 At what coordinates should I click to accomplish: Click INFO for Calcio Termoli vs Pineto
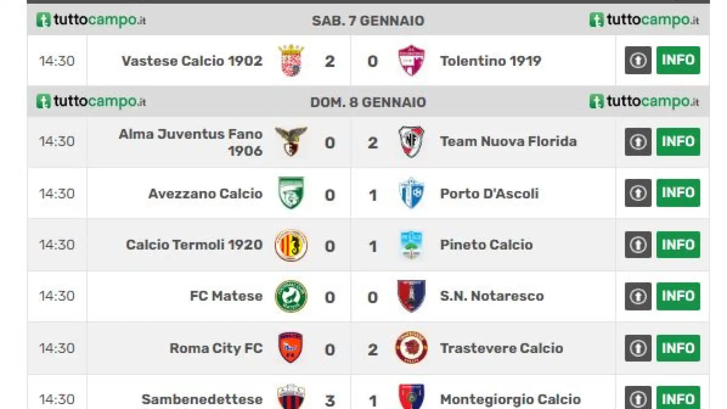tap(678, 245)
